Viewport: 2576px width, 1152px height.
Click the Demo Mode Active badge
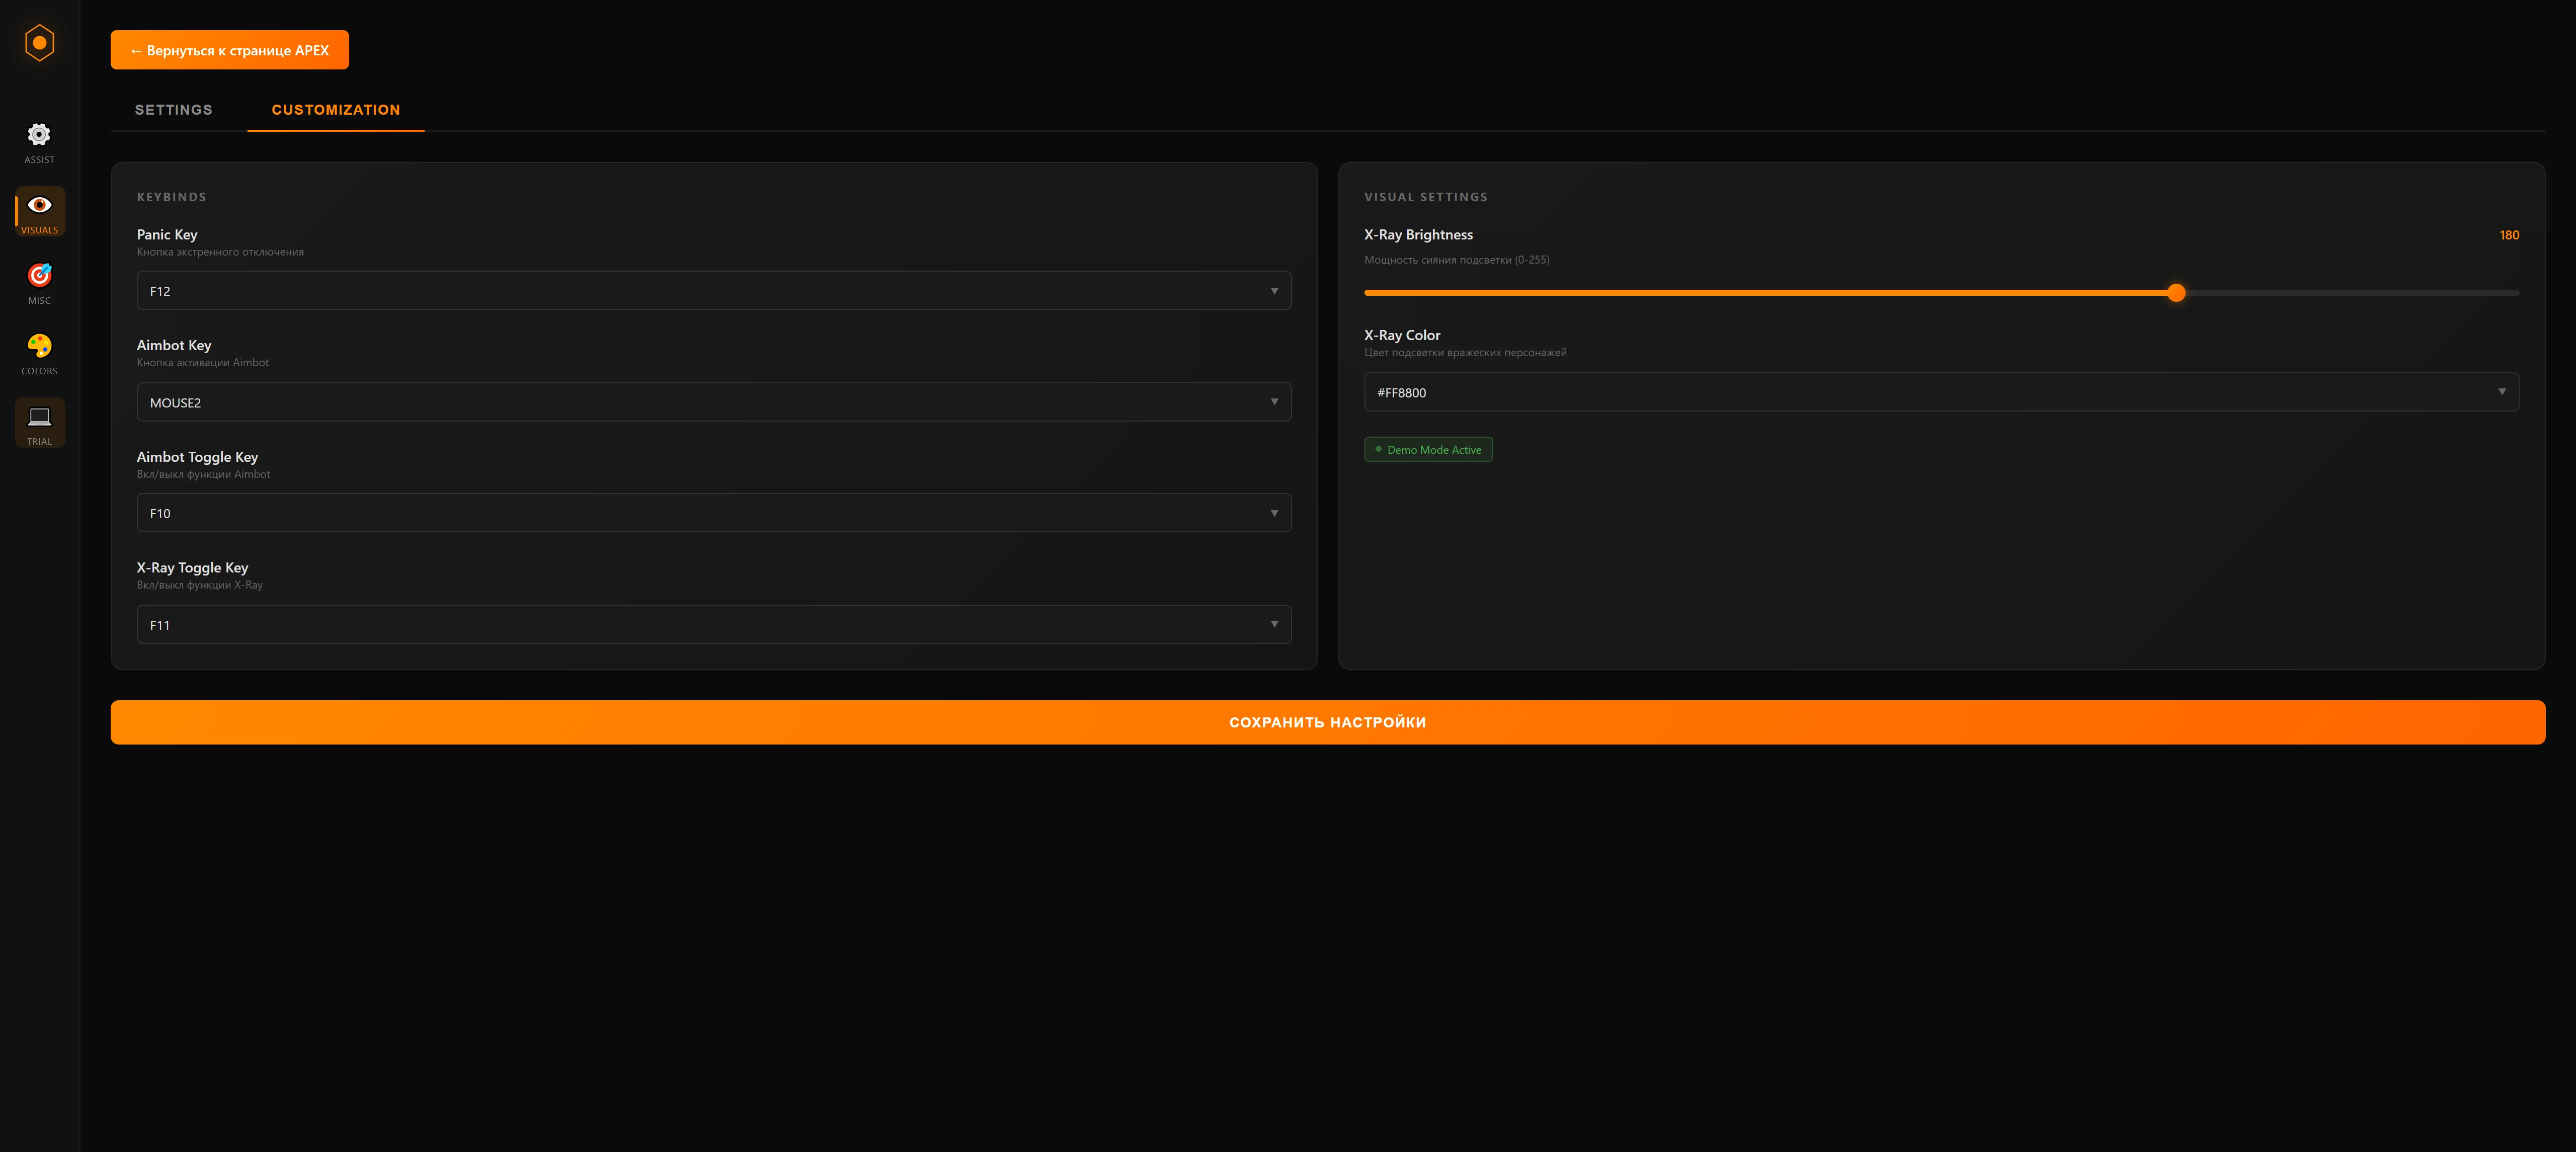click(x=1428, y=450)
